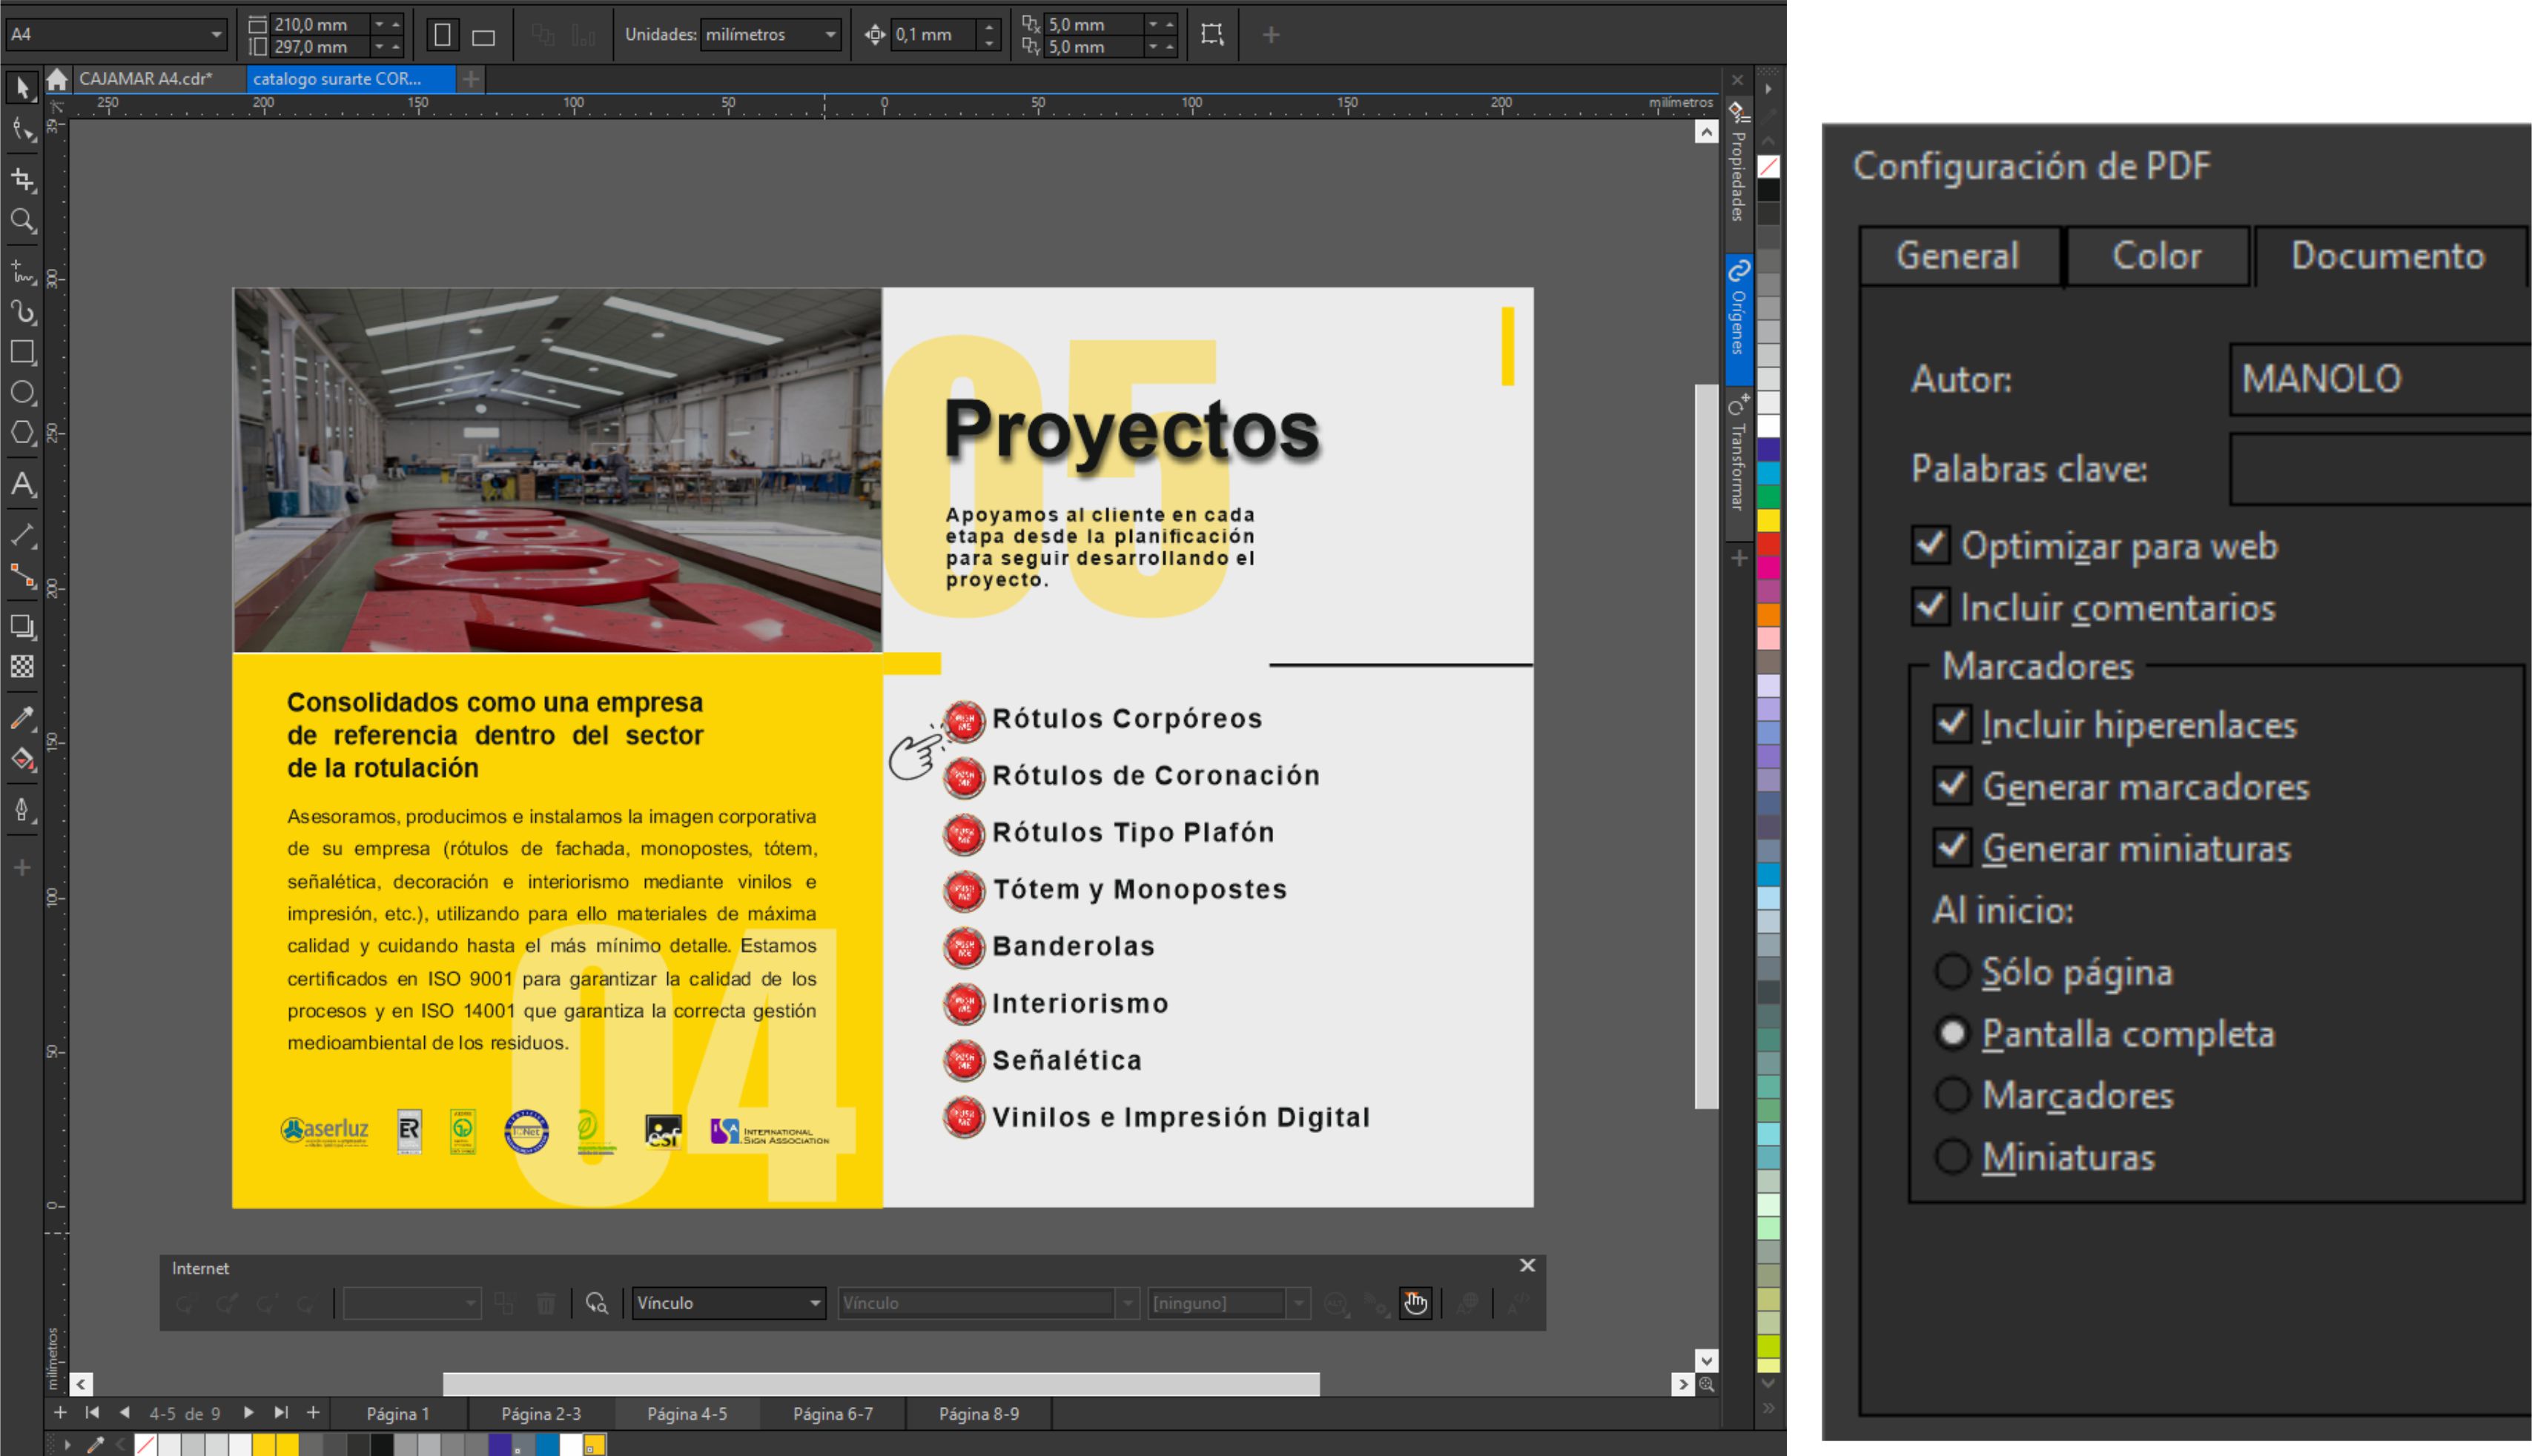Select the Crop tool
The height and width of the screenshot is (1456, 2532).
22,179
